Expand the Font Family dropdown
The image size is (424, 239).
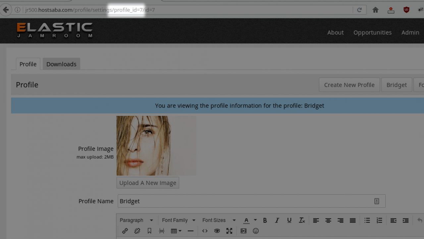[179, 220]
